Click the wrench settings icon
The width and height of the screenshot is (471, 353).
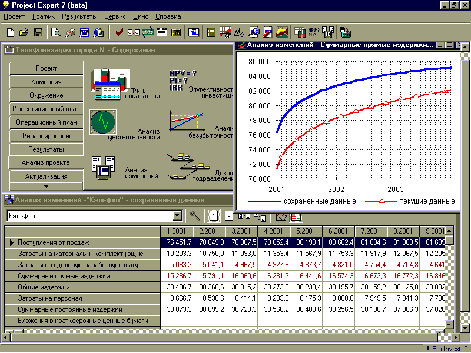click(x=195, y=216)
